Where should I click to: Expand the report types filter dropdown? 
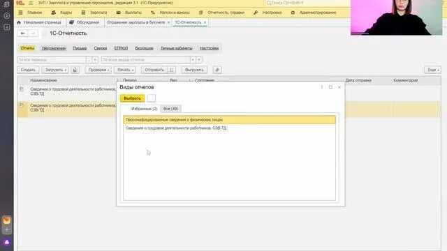[x=193, y=60]
